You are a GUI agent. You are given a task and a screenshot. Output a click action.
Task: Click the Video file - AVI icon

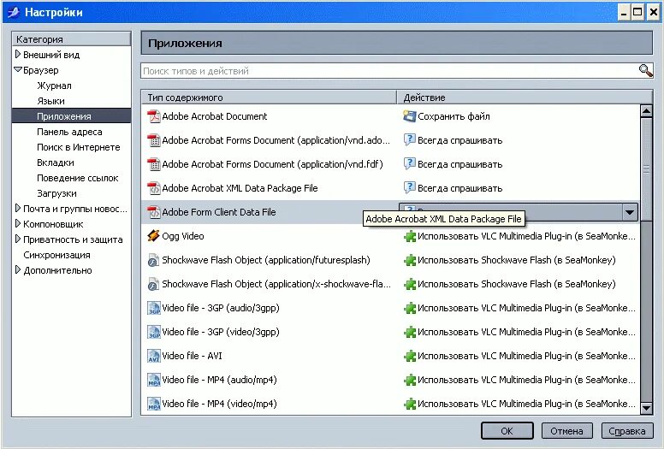click(x=153, y=356)
